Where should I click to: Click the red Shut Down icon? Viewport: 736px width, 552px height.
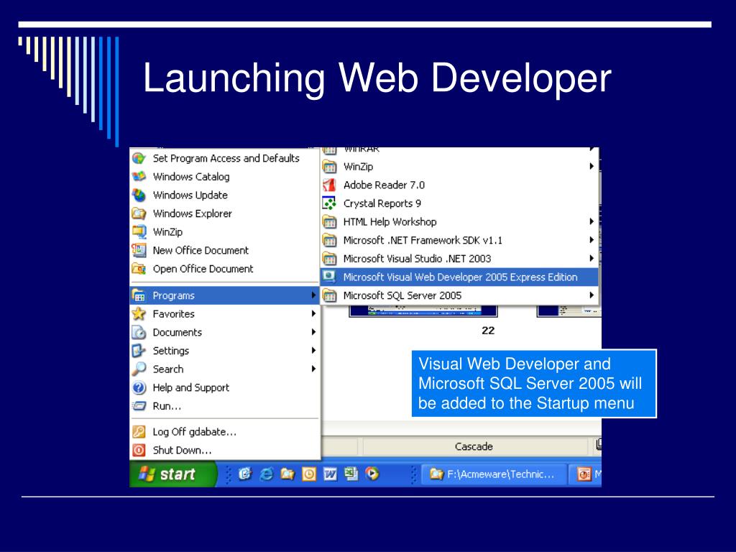click(139, 450)
